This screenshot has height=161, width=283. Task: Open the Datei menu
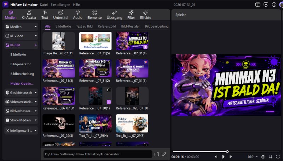click(x=44, y=5)
